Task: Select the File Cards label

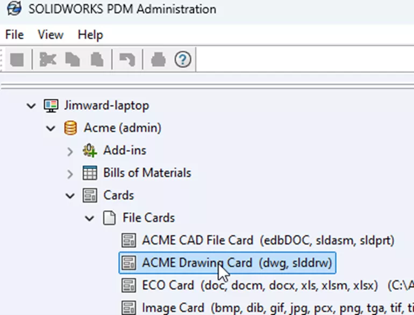Action: pos(148,218)
